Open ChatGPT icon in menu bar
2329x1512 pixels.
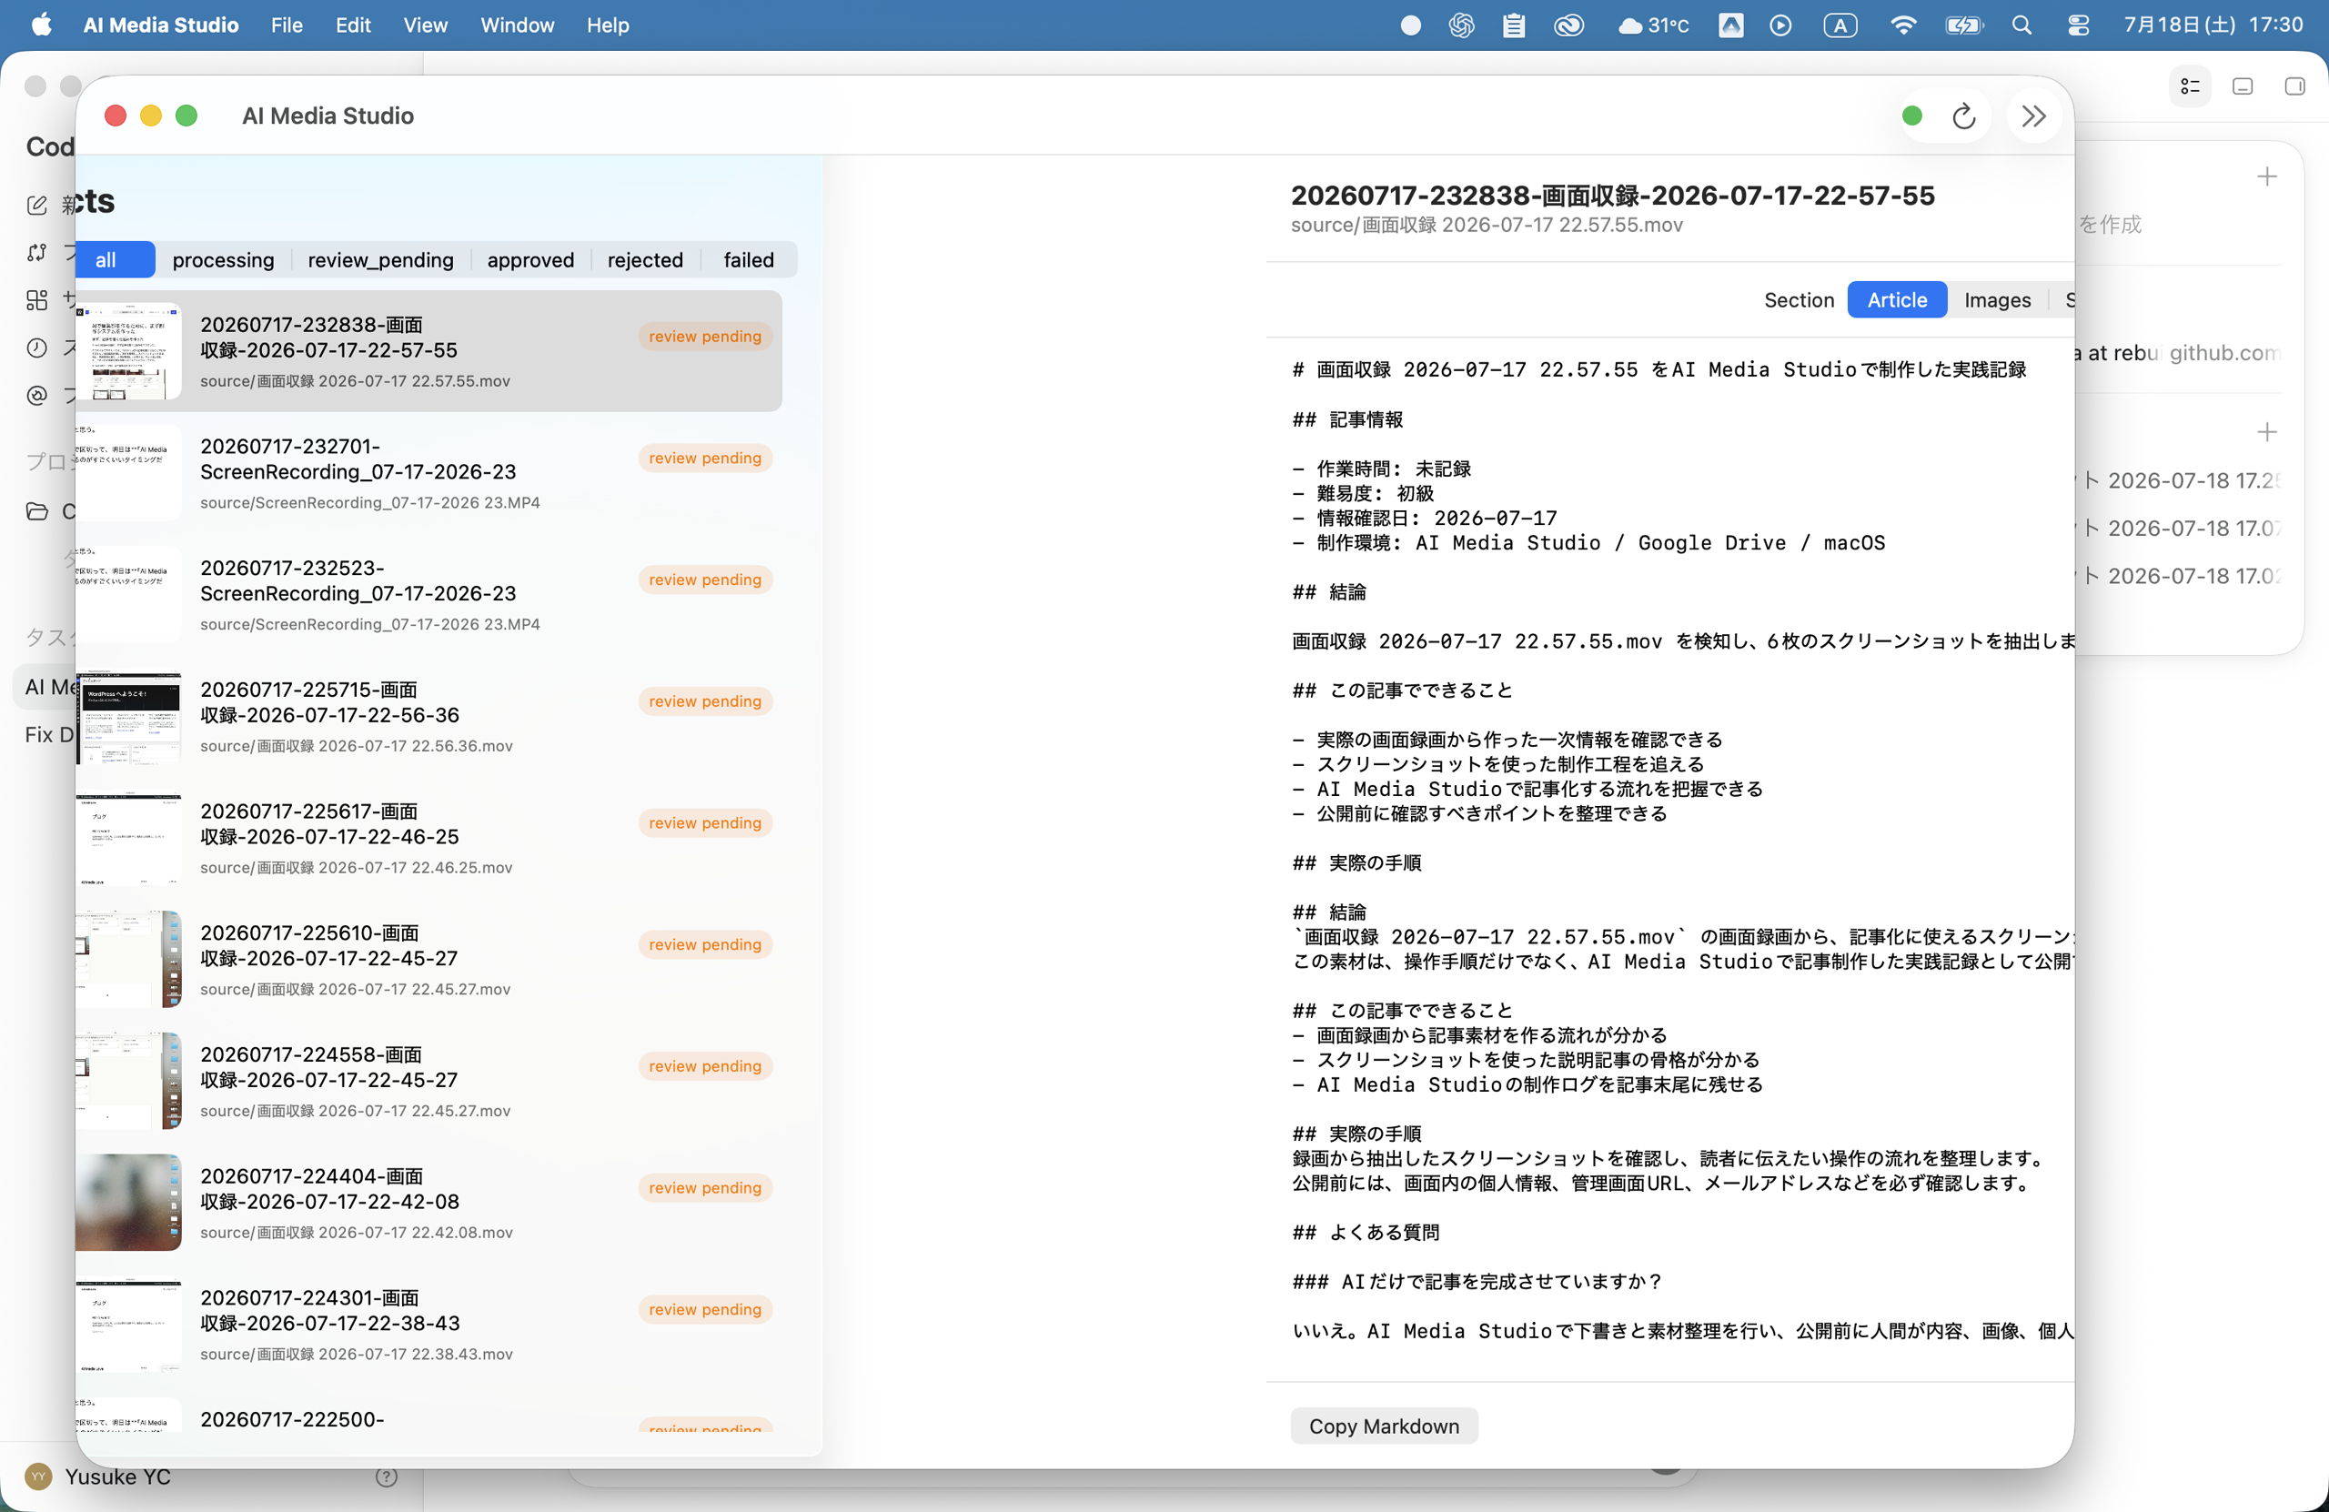tap(1461, 25)
